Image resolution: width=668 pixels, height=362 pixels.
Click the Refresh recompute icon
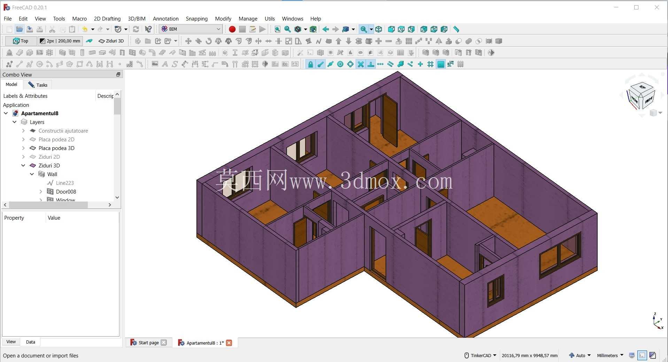[136, 29]
